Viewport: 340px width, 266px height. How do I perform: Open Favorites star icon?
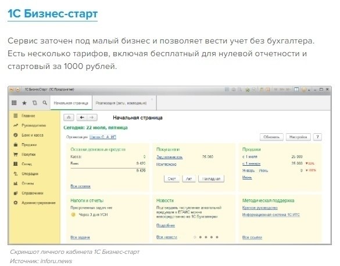point(24,103)
